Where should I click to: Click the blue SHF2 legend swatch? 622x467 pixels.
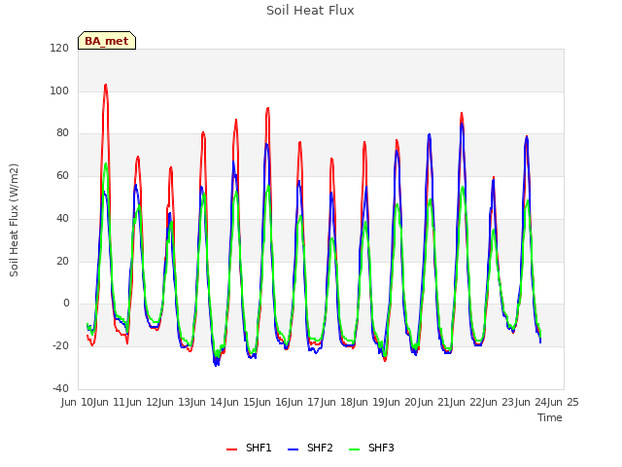coord(293,449)
